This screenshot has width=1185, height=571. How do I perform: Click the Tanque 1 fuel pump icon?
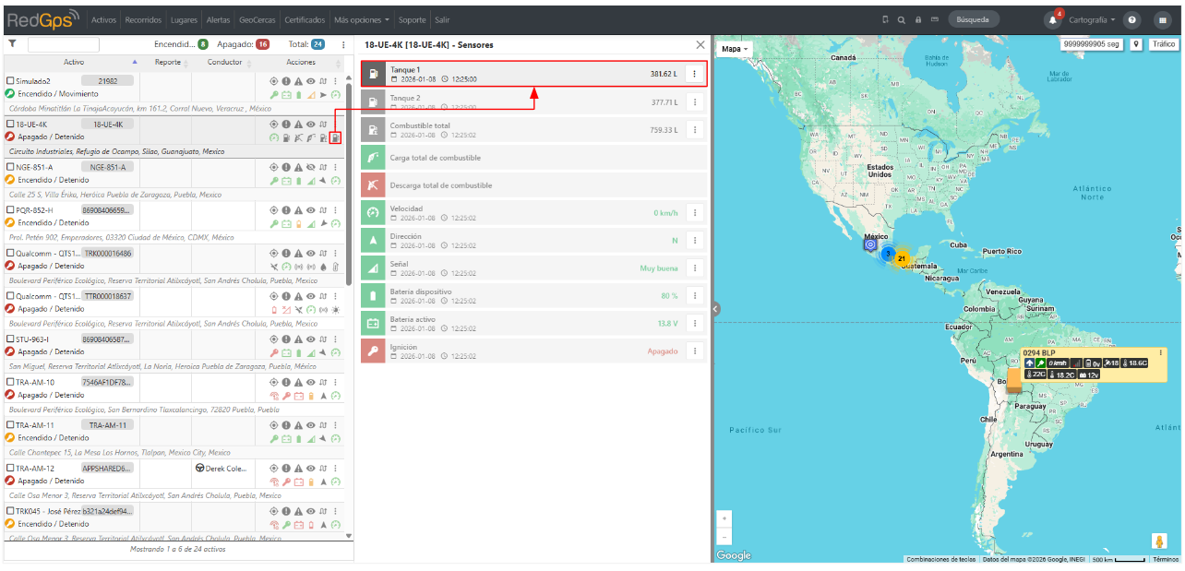coord(373,74)
